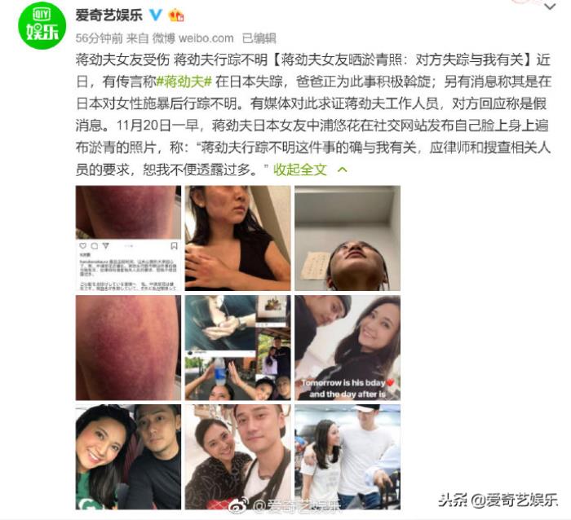
Task: Expand the post options chevron at top right
Action: (x=550, y=7)
